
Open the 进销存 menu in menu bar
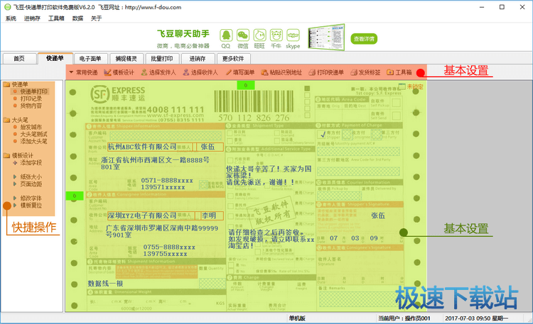point(32,18)
